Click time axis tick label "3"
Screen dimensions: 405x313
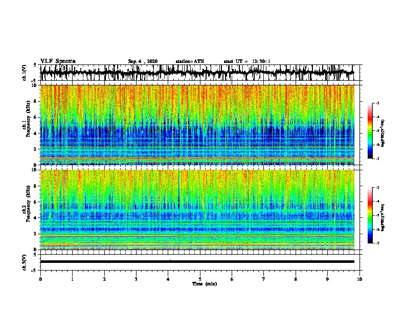click(136, 279)
